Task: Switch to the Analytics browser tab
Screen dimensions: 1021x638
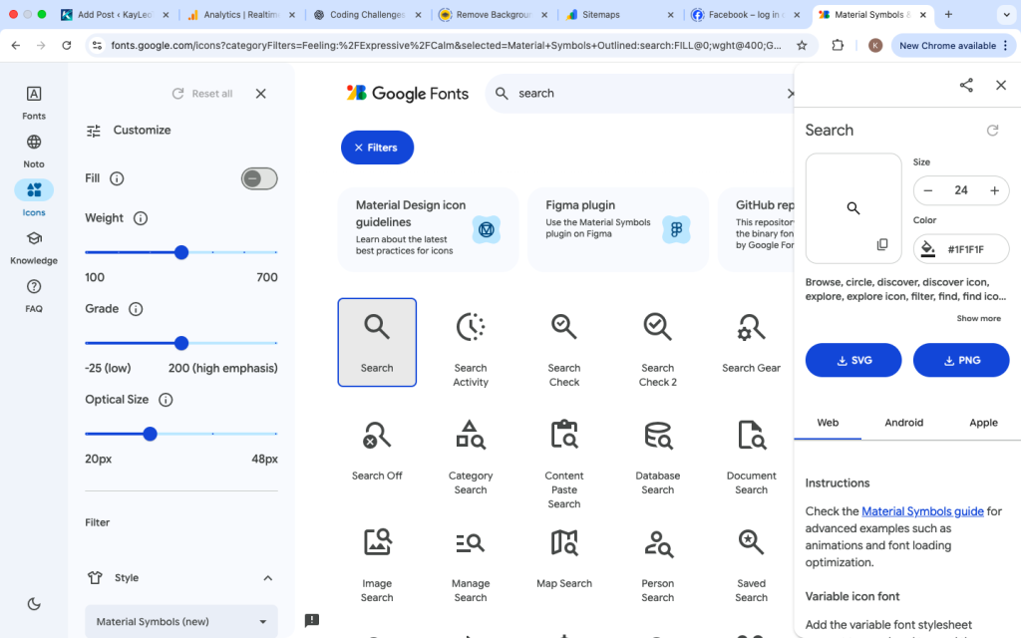Action: (242, 15)
